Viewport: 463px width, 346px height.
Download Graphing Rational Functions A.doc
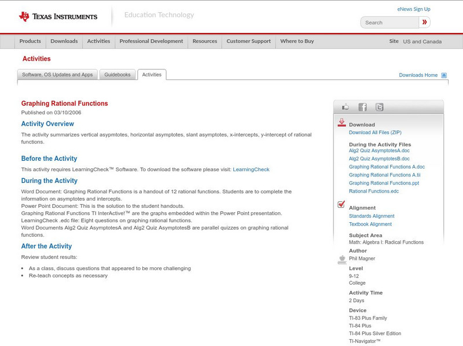(x=387, y=167)
